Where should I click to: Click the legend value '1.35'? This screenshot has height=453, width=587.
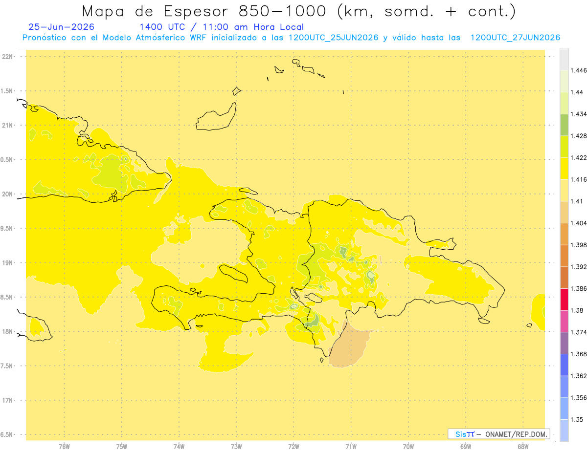point(577,419)
